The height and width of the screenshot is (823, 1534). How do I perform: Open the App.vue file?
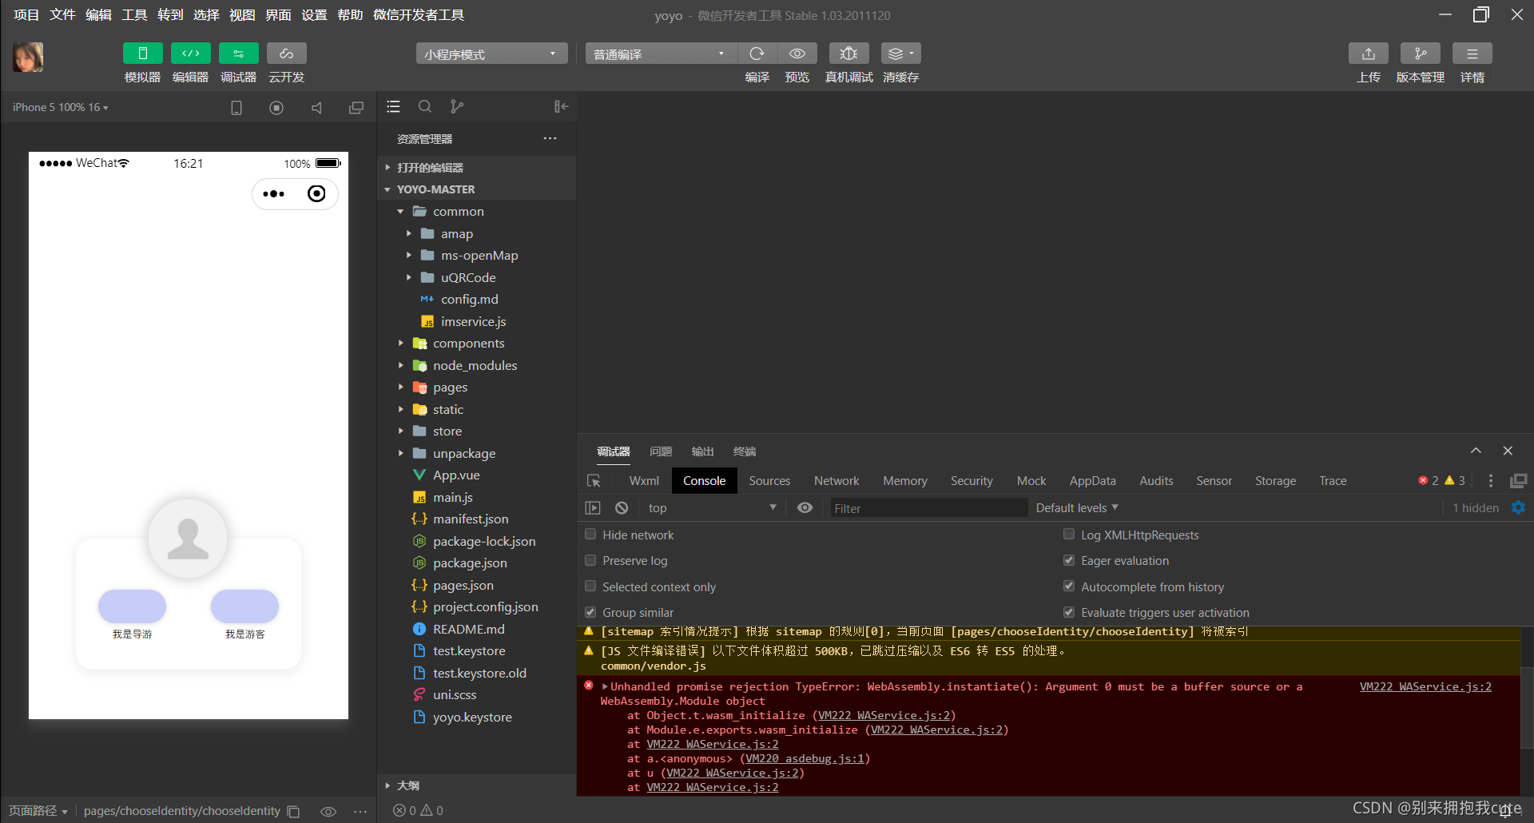pyautogui.click(x=456, y=475)
